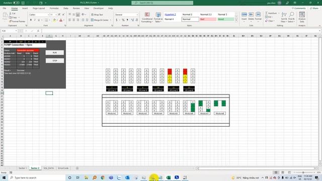Viewport: 322px width, 181px height.
Task: Decrease the indent level
Action: tap(83, 20)
